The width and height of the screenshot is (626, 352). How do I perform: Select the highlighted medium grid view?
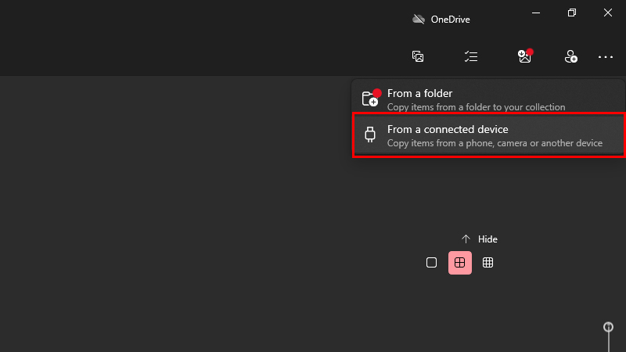[x=460, y=263]
